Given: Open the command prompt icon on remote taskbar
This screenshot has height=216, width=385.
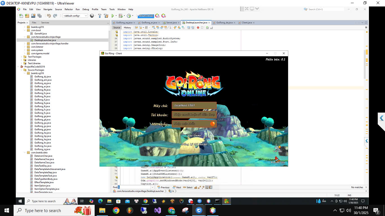Looking at the screenshot, I should 217,201.
